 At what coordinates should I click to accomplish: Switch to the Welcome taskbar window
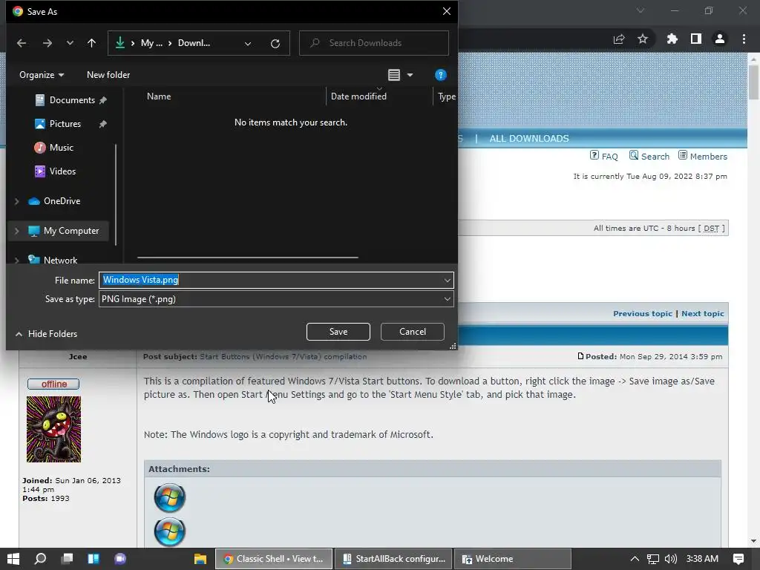pos(513,559)
